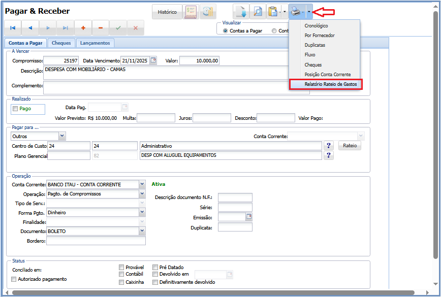
Task: Click the Histórico button
Action: click(x=167, y=12)
